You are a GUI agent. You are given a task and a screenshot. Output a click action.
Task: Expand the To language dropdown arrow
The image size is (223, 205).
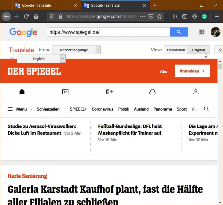tap(63, 59)
